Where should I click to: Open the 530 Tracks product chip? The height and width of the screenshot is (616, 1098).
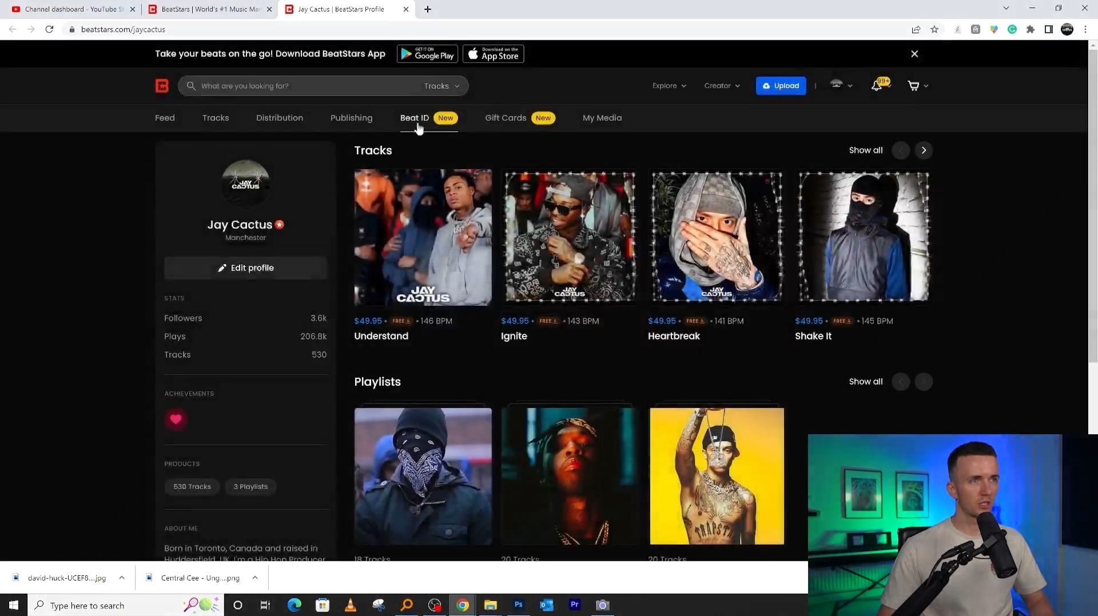(192, 487)
